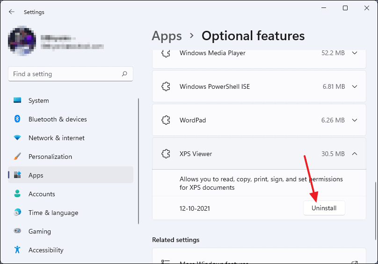The width and height of the screenshot is (378, 264).
Task: Click the Related settings heading
Action: point(176,240)
